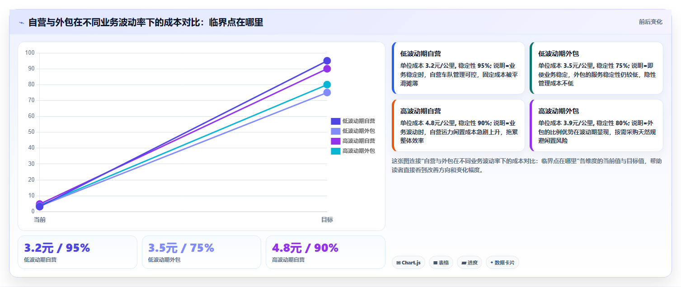Open the 高波动期外包 detail card title
The image size is (681, 287).
[559, 111]
